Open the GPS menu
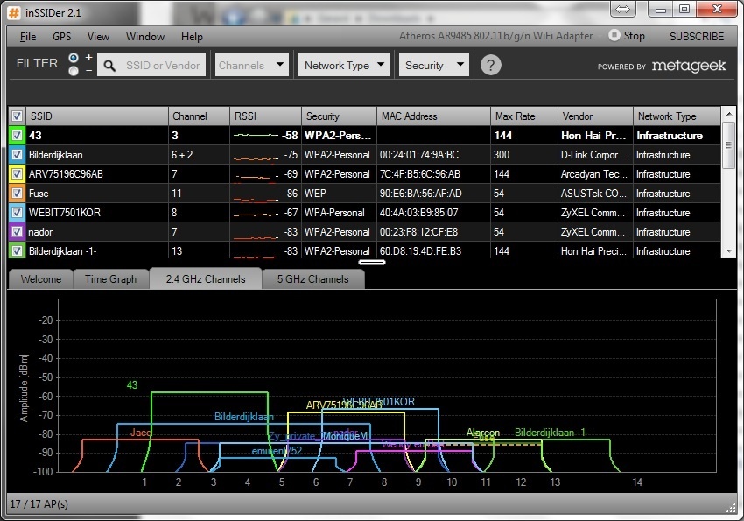Image resolution: width=744 pixels, height=521 pixels. tap(61, 37)
